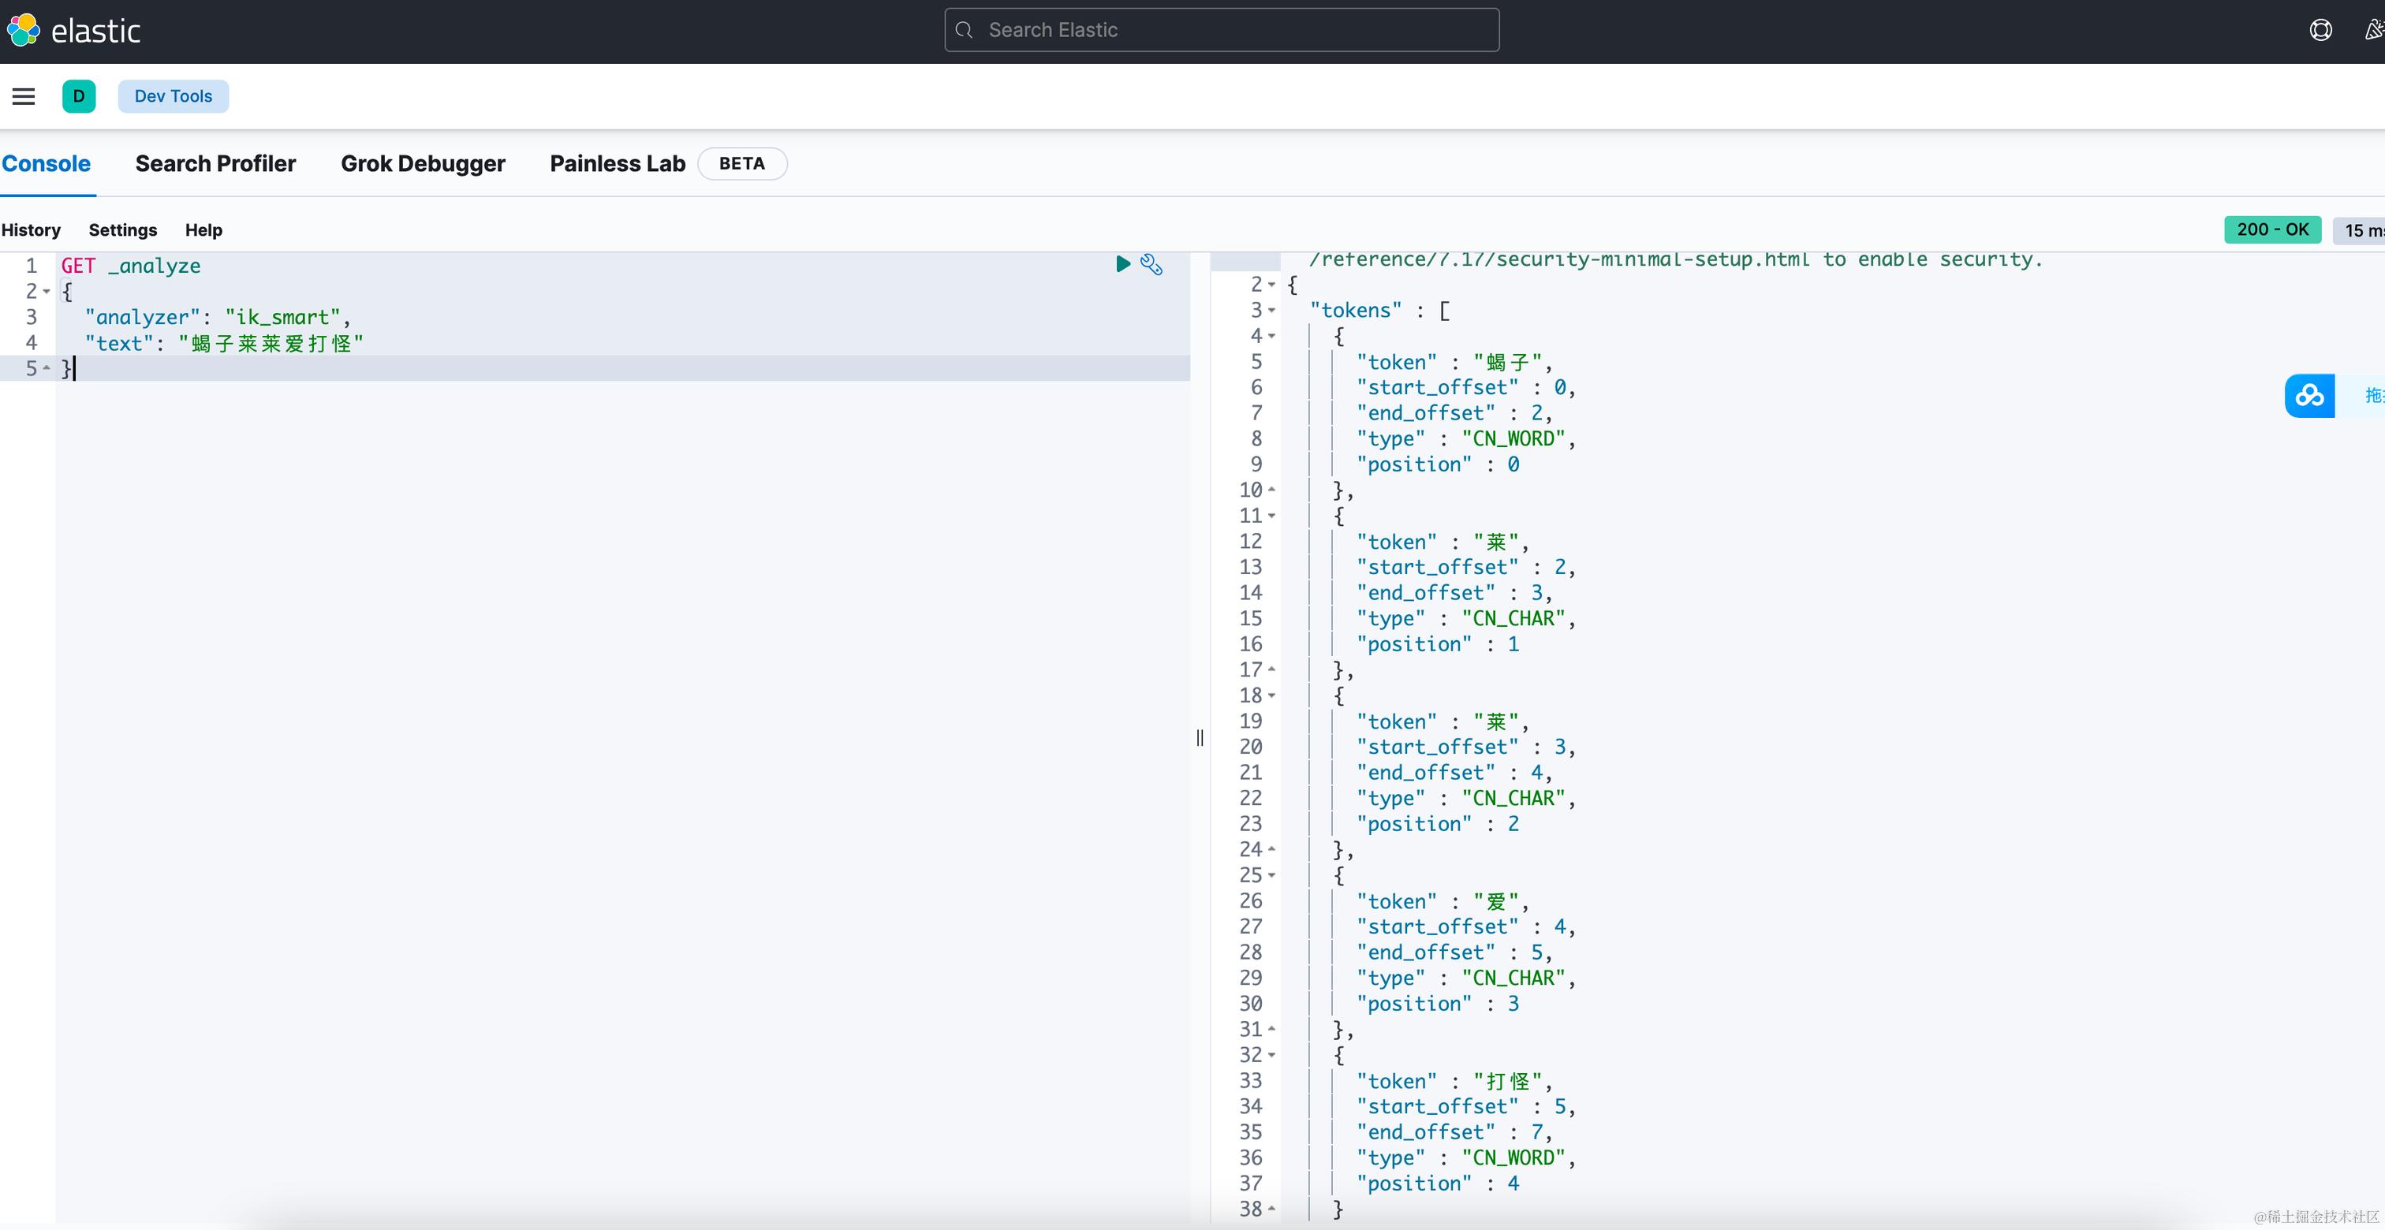Collapse request body at line 2

tap(47, 292)
